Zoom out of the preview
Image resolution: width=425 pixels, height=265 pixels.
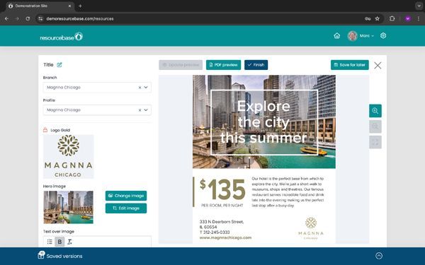375,126
